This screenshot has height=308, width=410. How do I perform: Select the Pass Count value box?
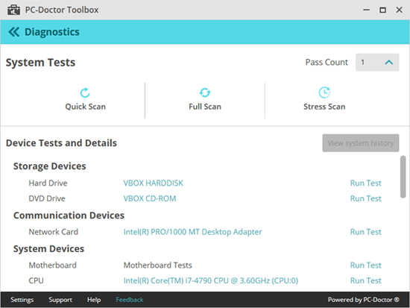[377, 63]
